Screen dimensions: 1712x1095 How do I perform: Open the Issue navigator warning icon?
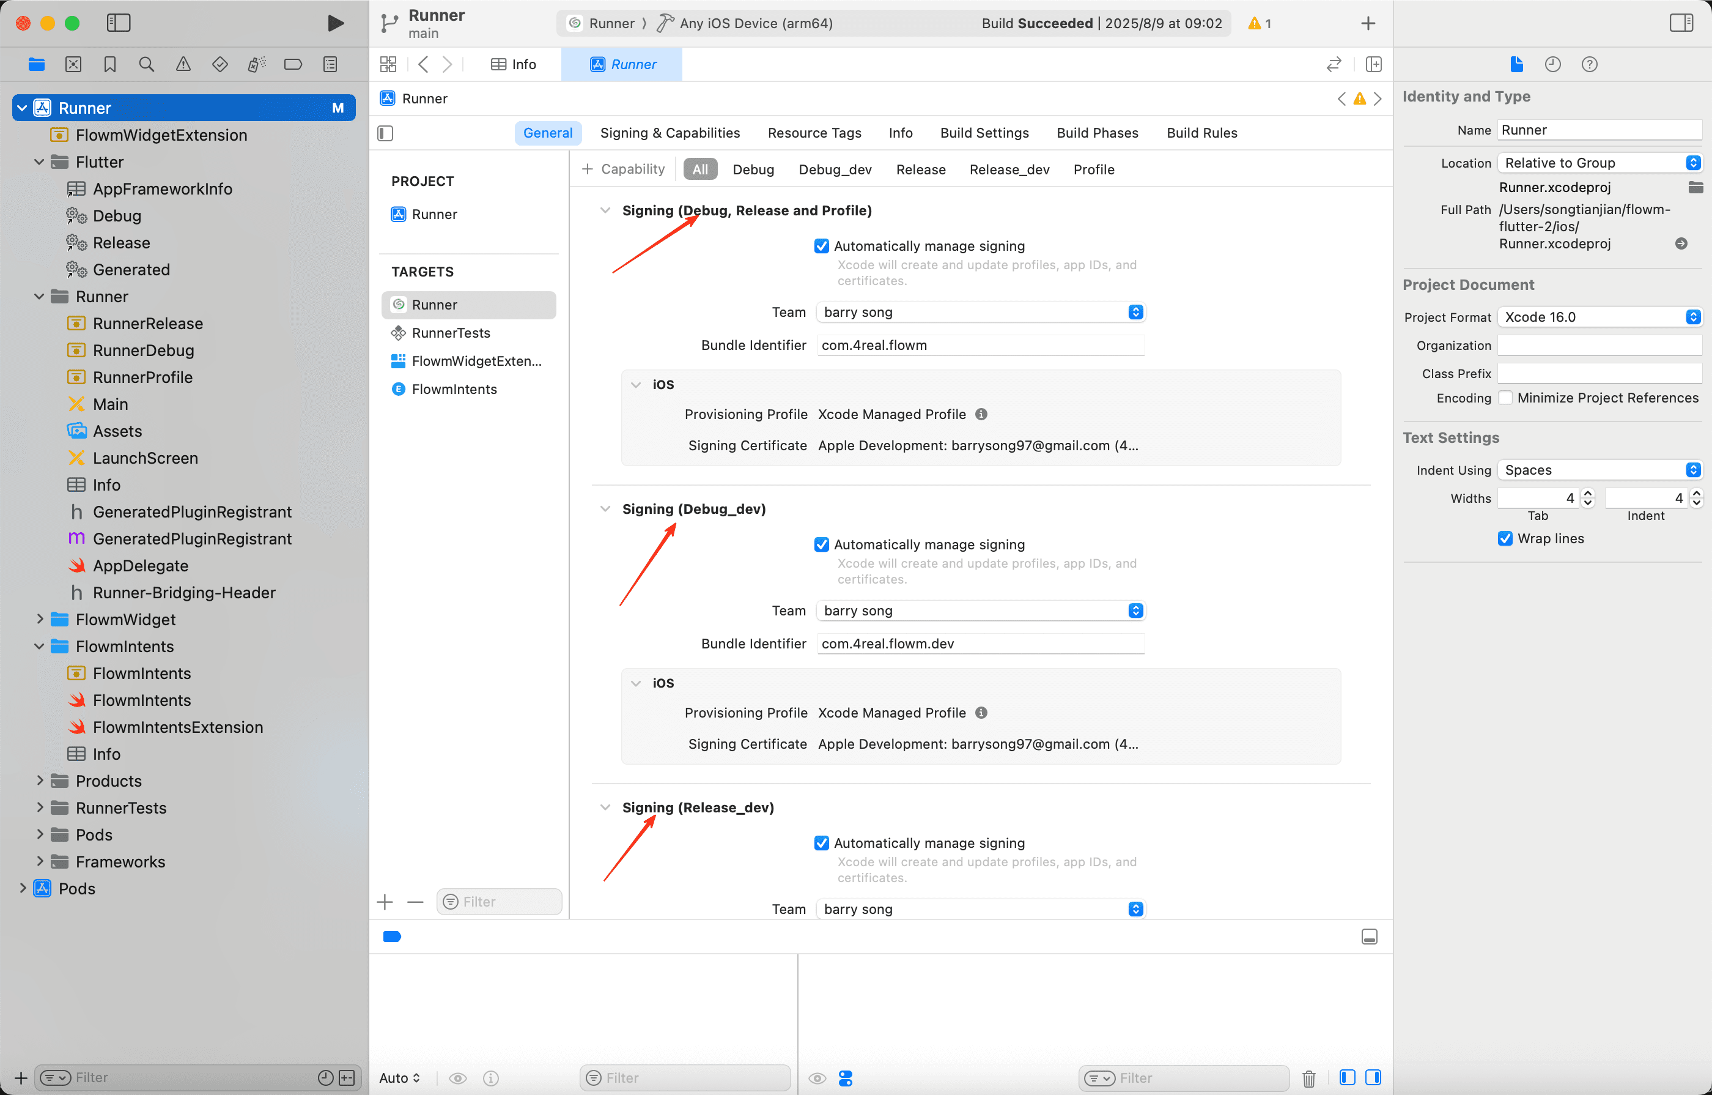[x=183, y=64]
